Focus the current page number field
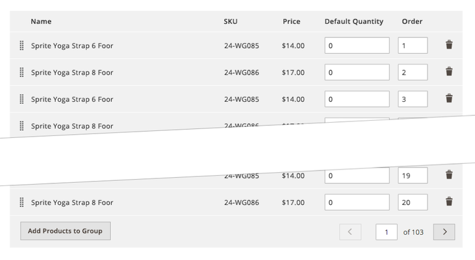The image size is (475, 260). coord(386,232)
